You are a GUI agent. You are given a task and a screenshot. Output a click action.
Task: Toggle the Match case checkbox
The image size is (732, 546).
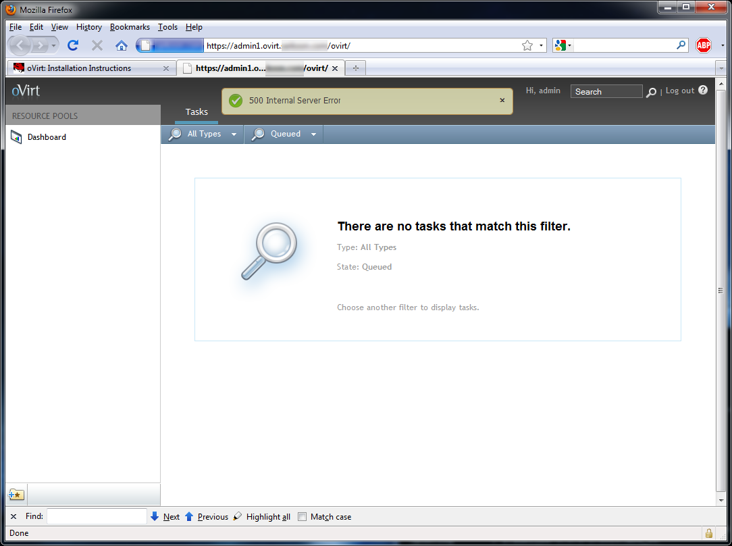click(x=303, y=517)
